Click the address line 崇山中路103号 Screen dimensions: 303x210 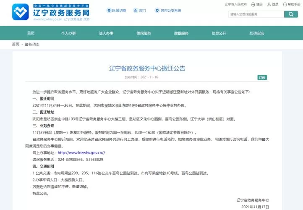134,119
